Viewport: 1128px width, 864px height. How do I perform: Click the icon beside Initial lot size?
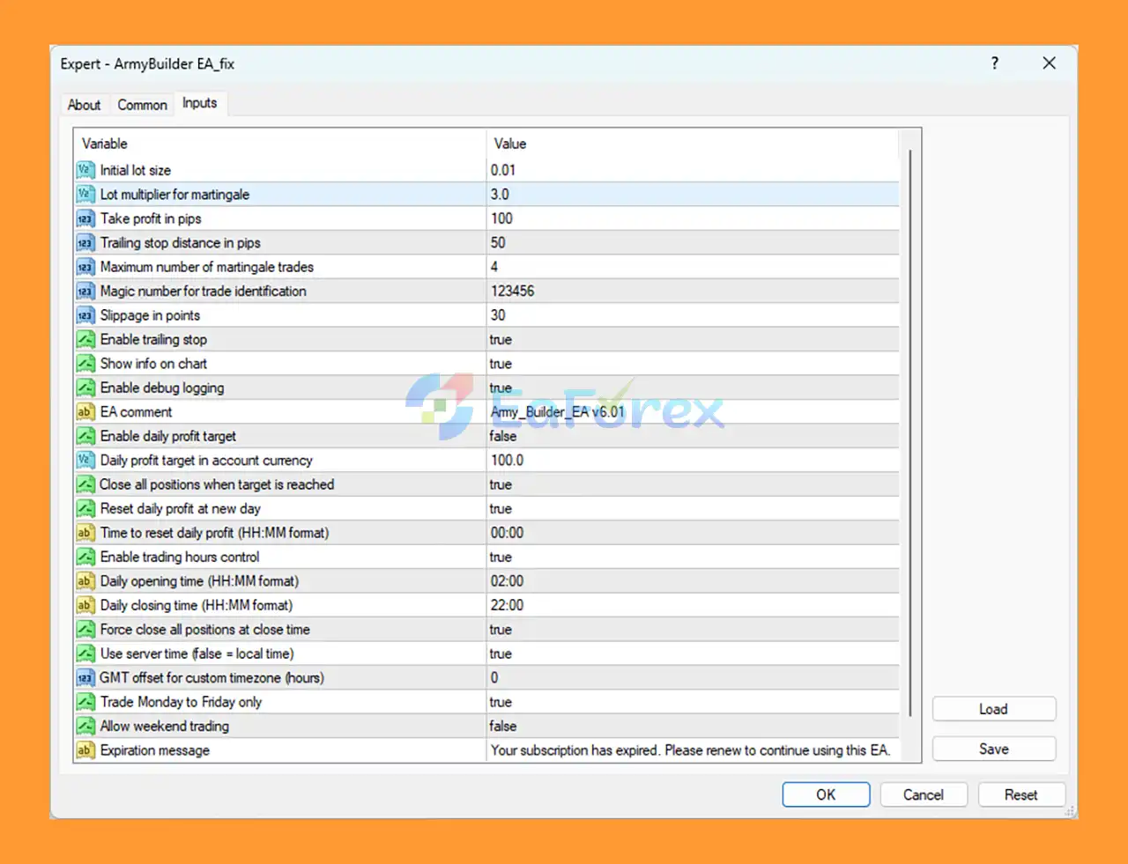[85, 170]
